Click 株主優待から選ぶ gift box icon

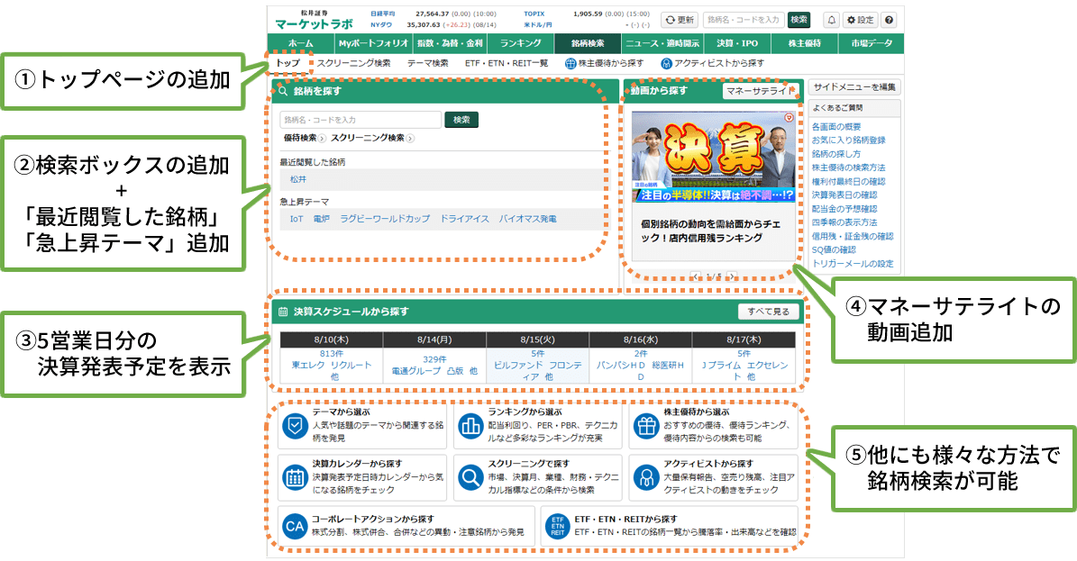[x=646, y=427]
